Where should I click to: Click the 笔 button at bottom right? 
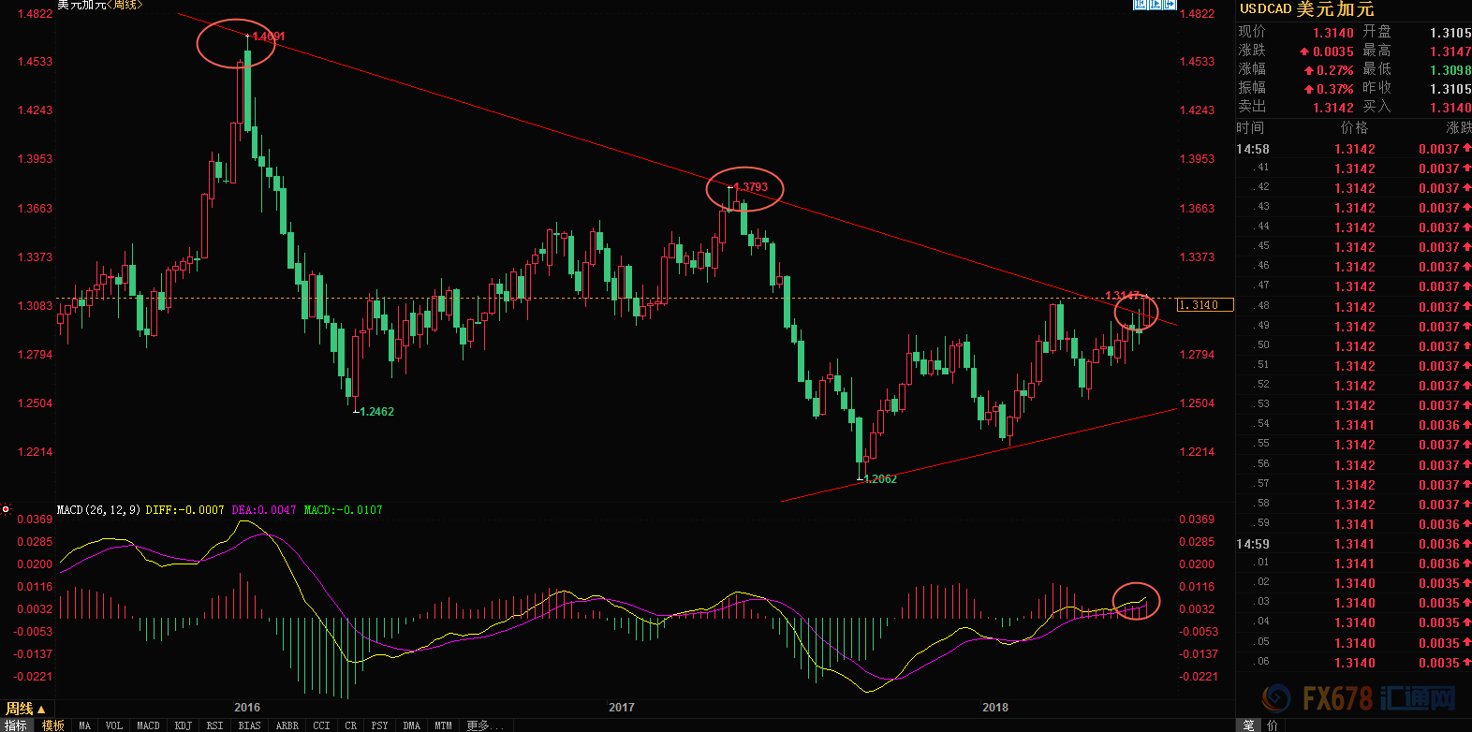pos(1248,725)
